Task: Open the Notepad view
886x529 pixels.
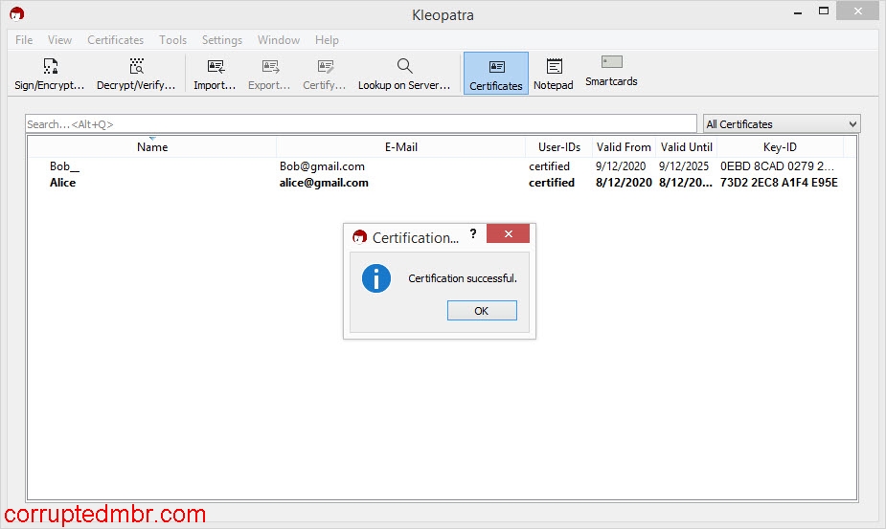Action: [554, 74]
